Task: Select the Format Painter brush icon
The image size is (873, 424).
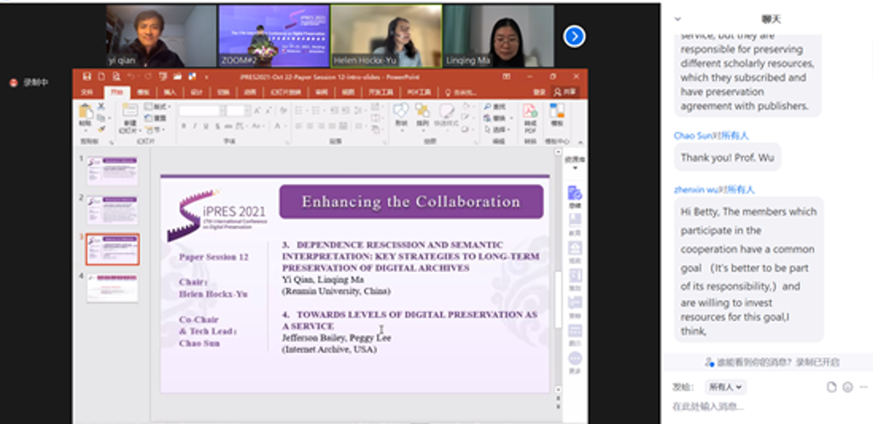Action: (x=101, y=129)
